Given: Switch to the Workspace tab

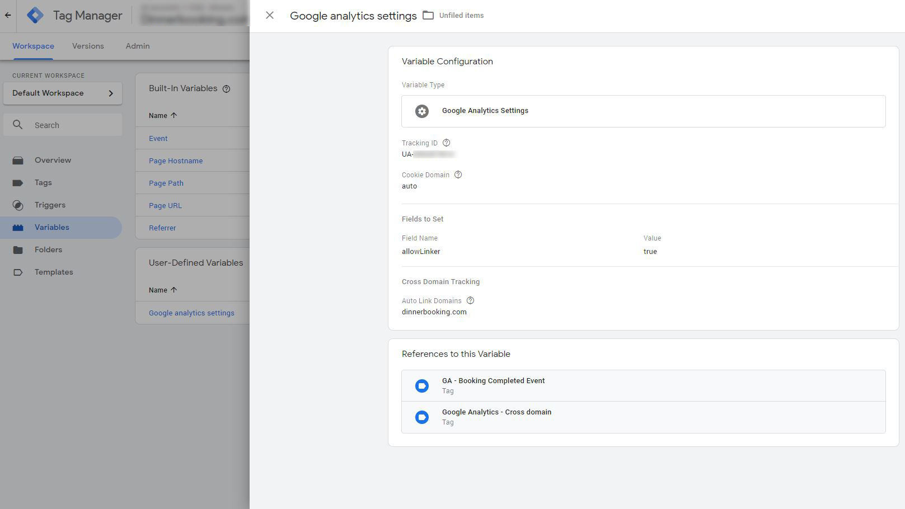Looking at the screenshot, I should point(33,46).
